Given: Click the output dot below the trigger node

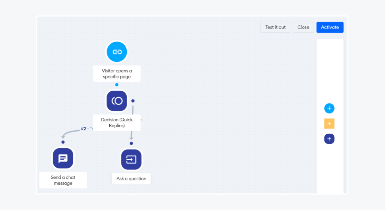Looking at the screenshot, I should tap(116, 85).
